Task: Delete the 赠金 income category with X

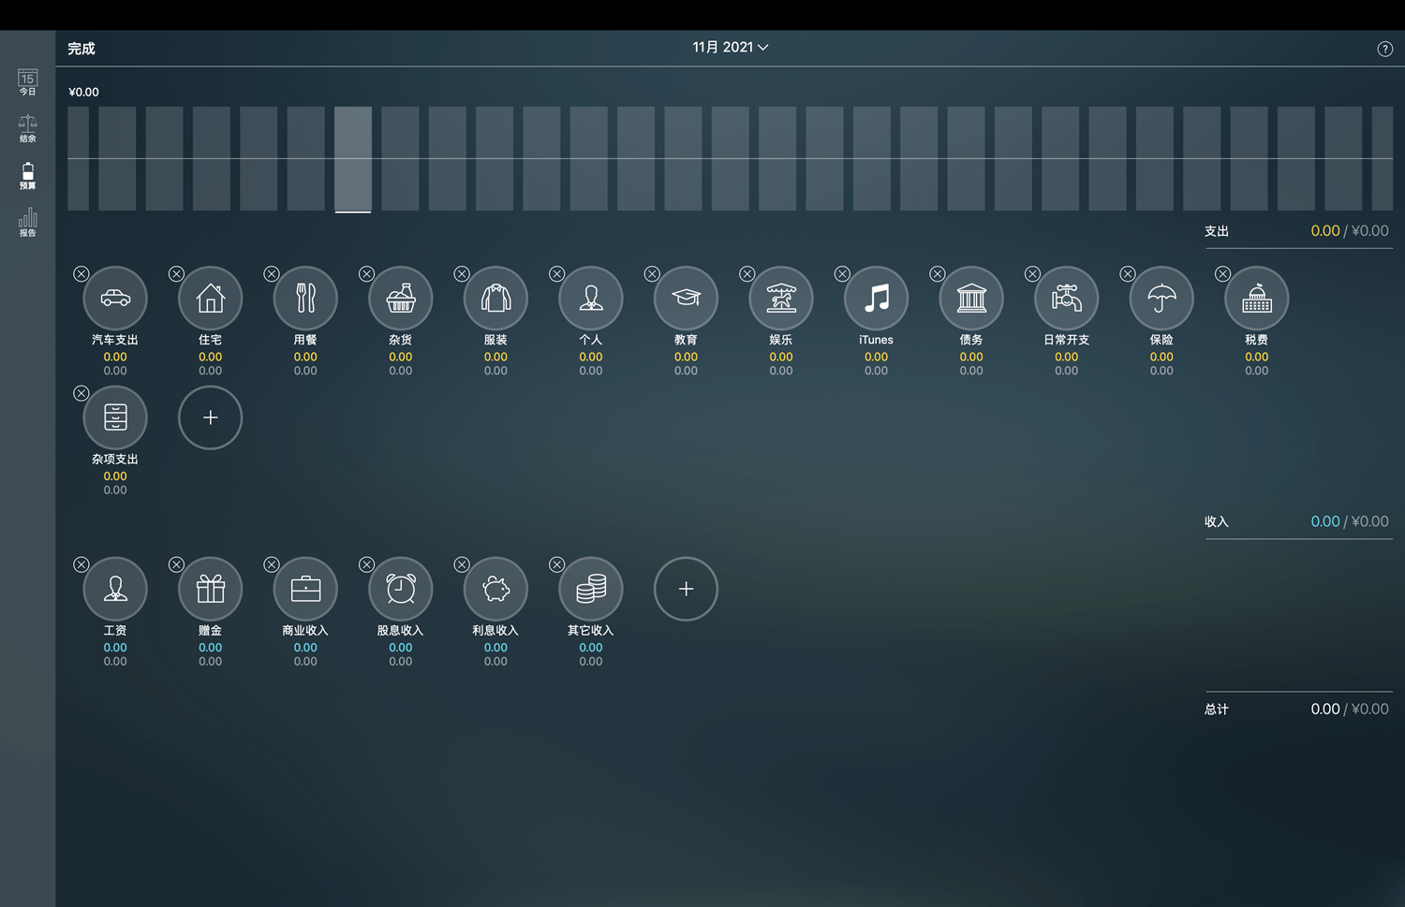Action: [176, 564]
